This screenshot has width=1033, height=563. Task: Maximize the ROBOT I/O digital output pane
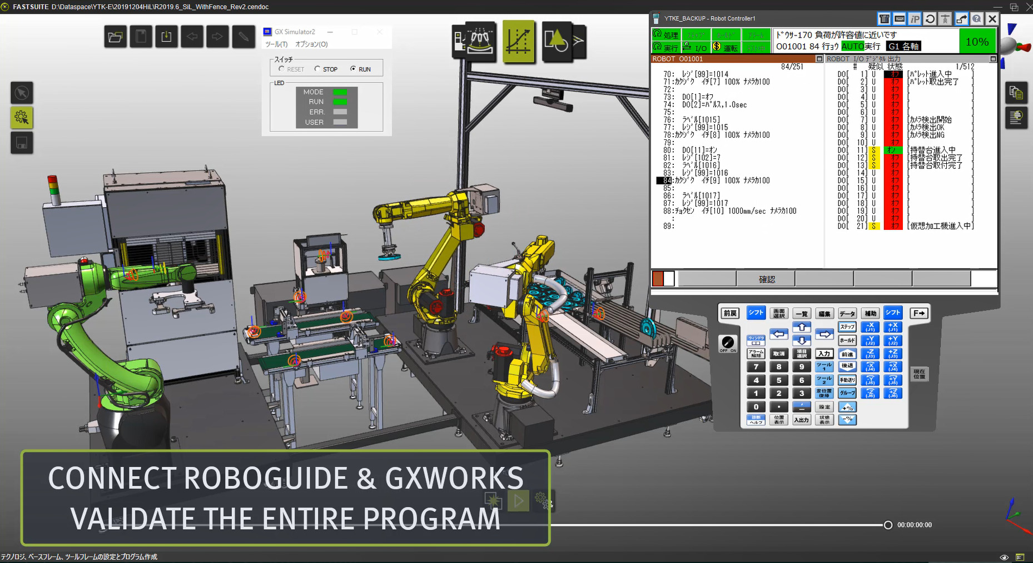click(993, 59)
